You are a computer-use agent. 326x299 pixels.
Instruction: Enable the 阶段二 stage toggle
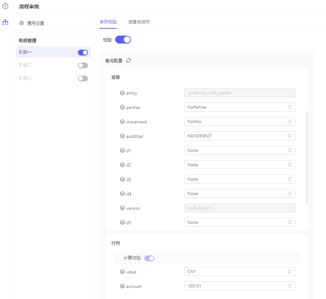coord(83,65)
